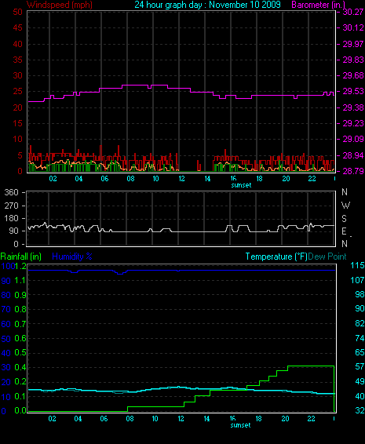Image resolution: width=365 pixels, height=444 pixels.
Task: Click temperature axis value 74
Action: coord(360,338)
